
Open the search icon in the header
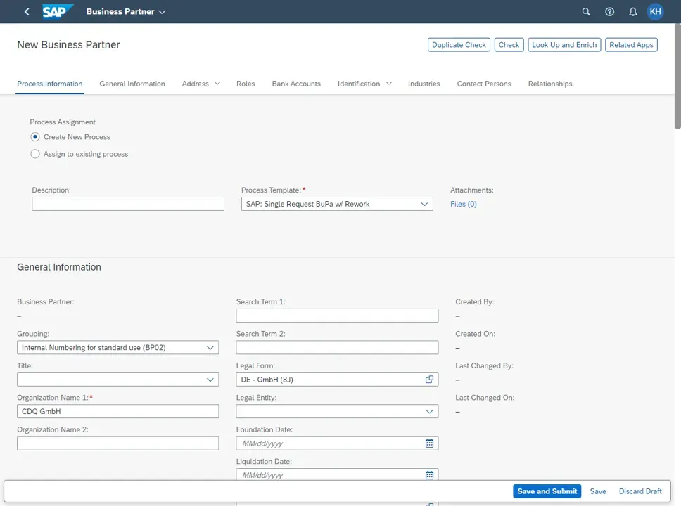tap(586, 12)
